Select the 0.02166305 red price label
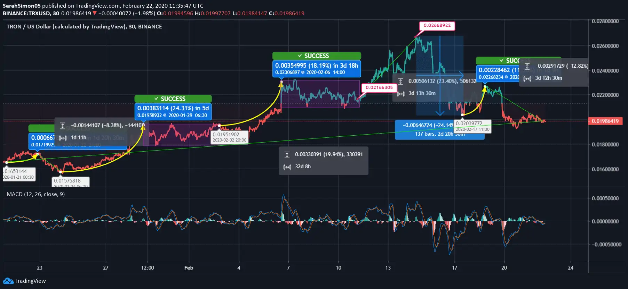Image resolution: width=628 pixels, height=289 pixels. coord(379,88)
